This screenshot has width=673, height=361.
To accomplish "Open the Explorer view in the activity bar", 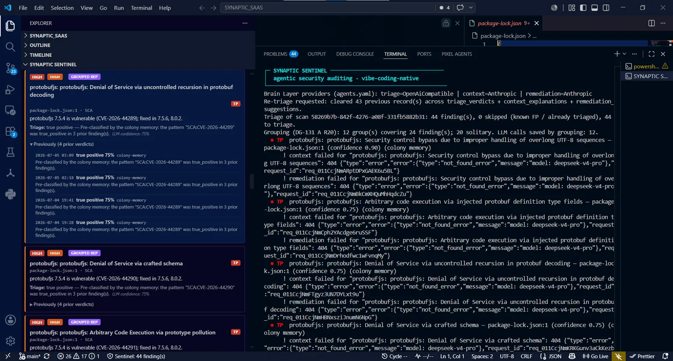I will click(11, 26).
